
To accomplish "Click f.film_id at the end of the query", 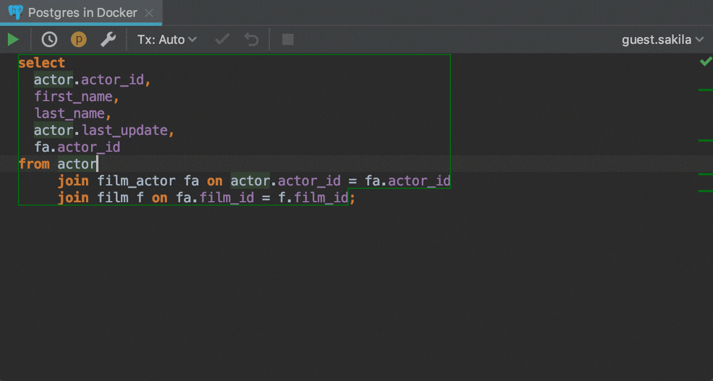I will click(x=313, y=198).
